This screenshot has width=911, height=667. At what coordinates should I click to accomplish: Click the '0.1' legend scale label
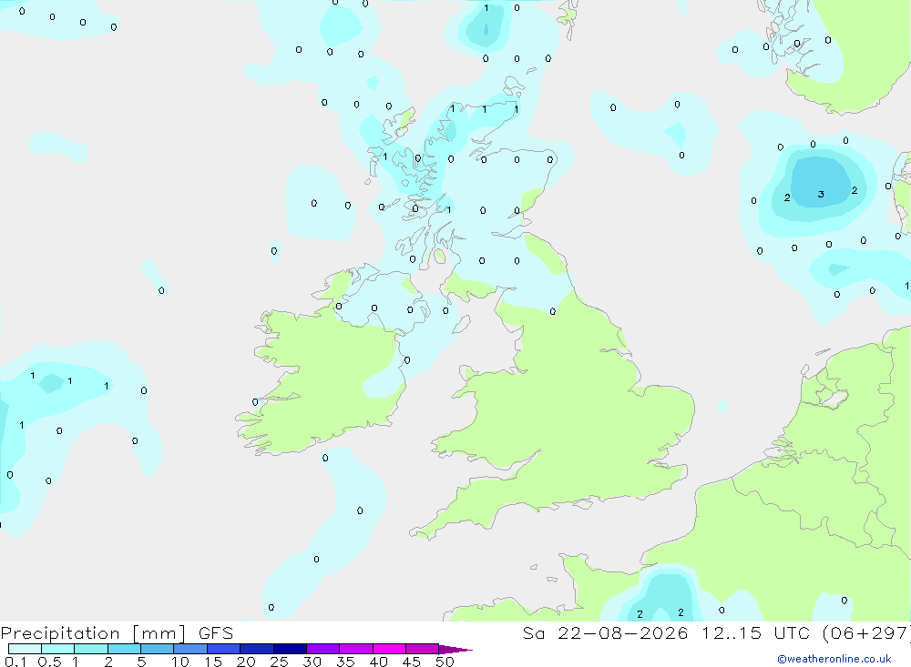point(15,662)
